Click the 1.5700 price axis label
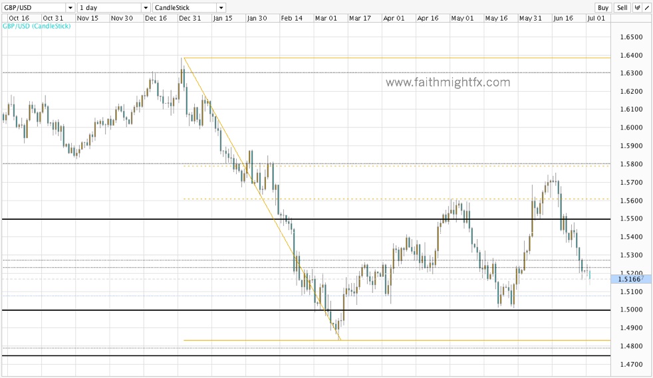653x378 pixels. (631, 183)
